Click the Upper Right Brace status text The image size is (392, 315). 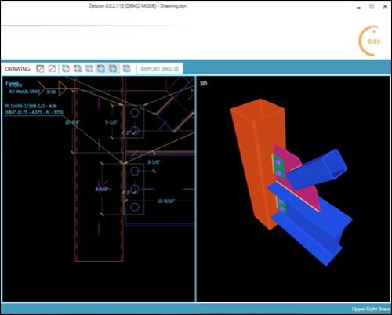pyautogui.click(x=371, y=309)
